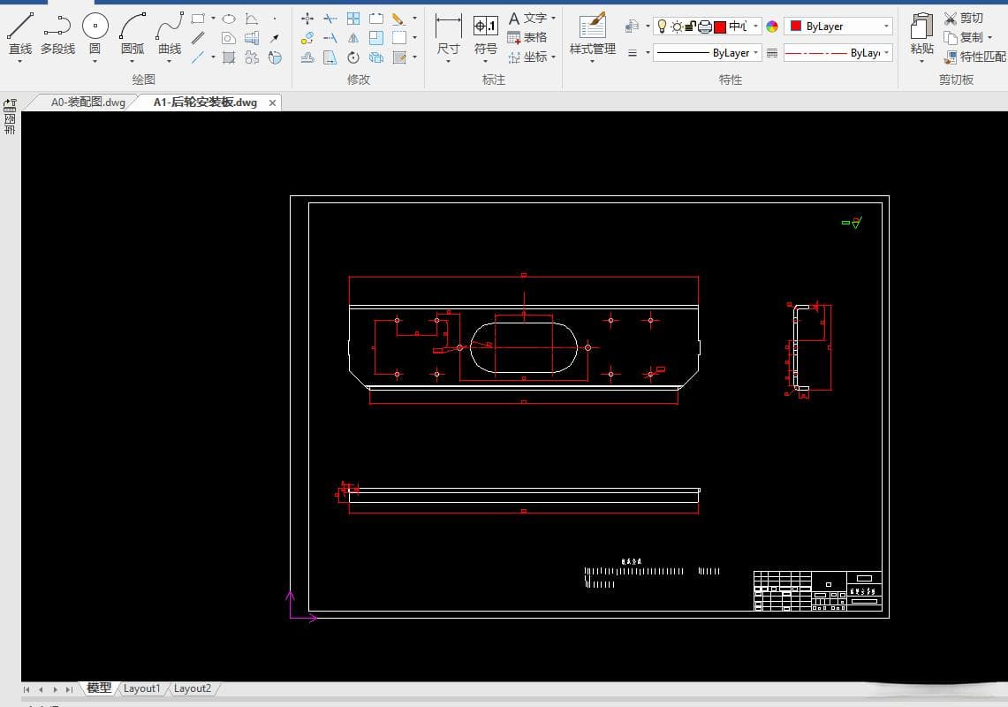1008x707 pixels.
Task: Click the move tool in 修改 panel
Action: pos(307,19)
